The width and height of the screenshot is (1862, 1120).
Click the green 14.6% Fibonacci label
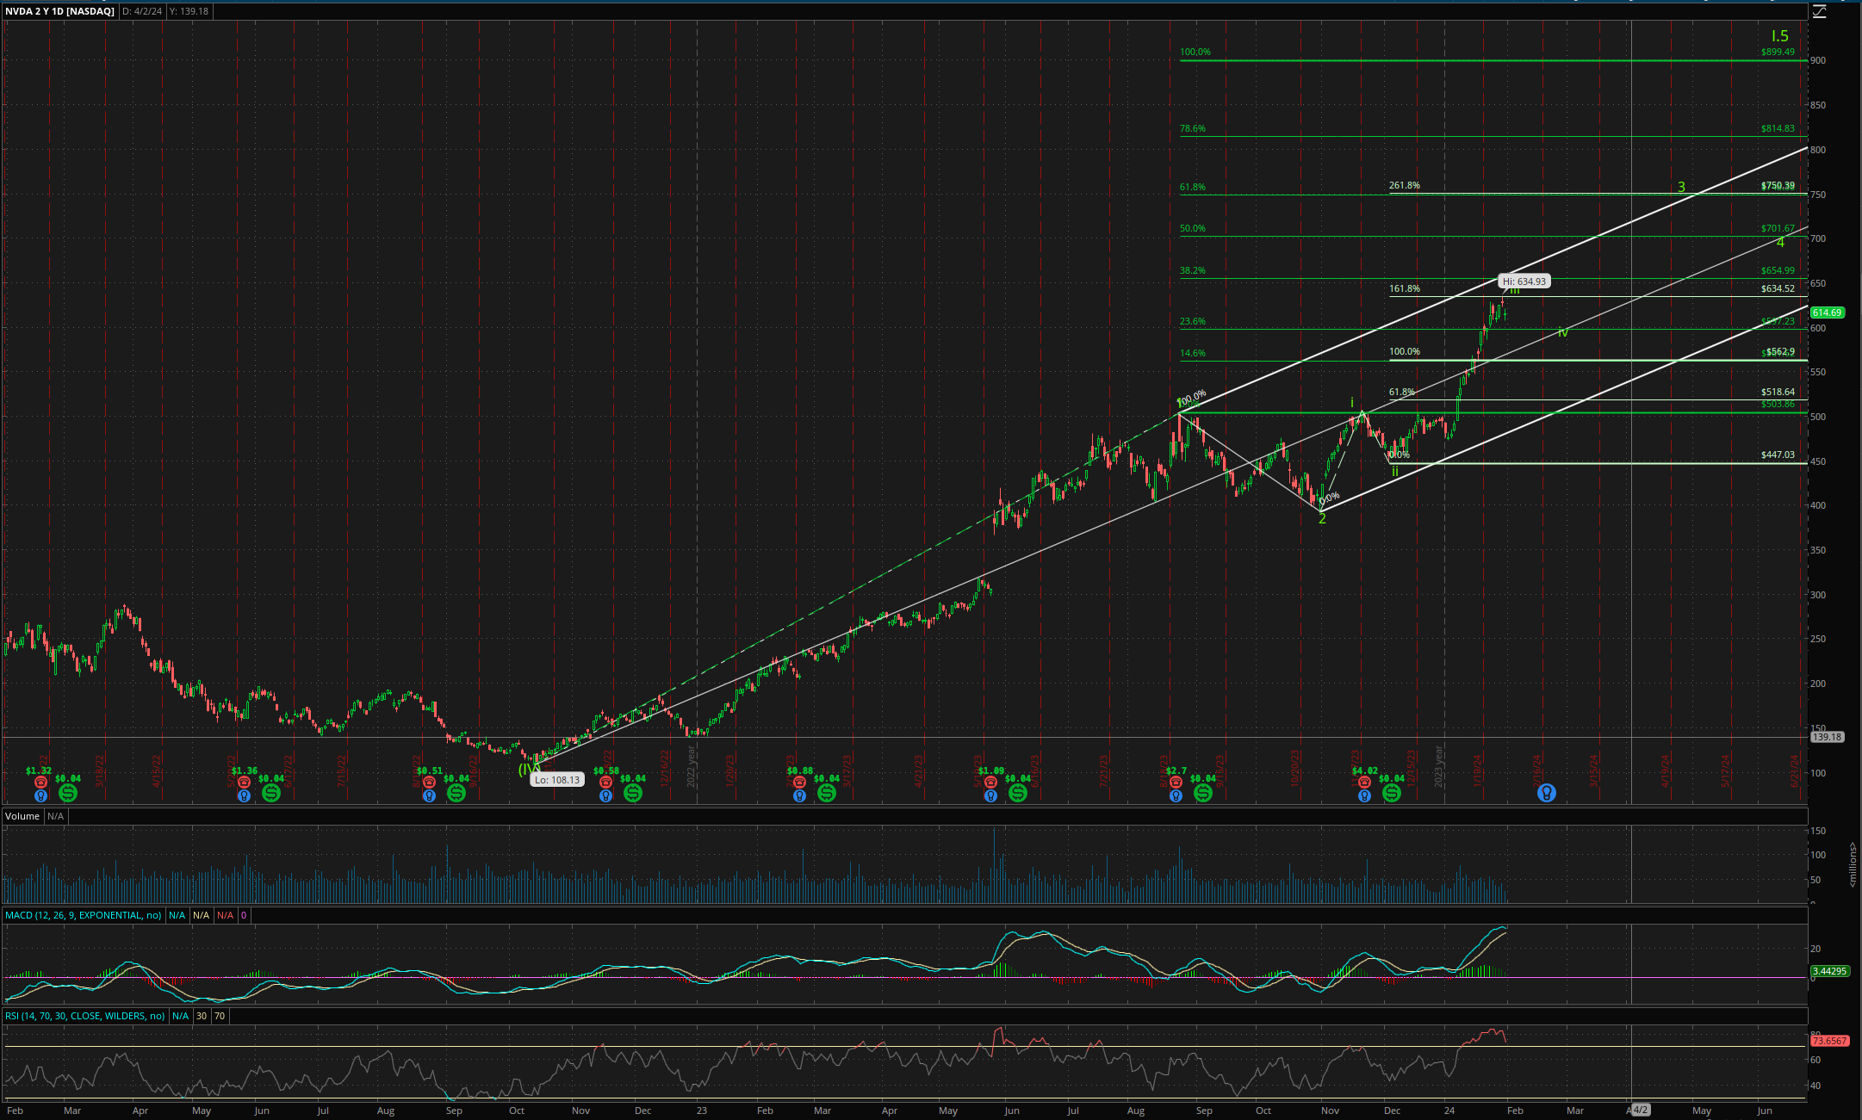[x=1193, y=353]
